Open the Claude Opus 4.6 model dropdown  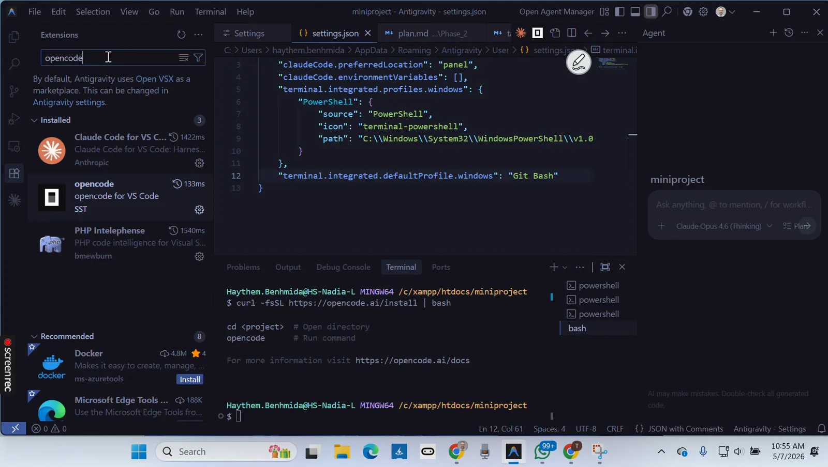tap(724, 226)
